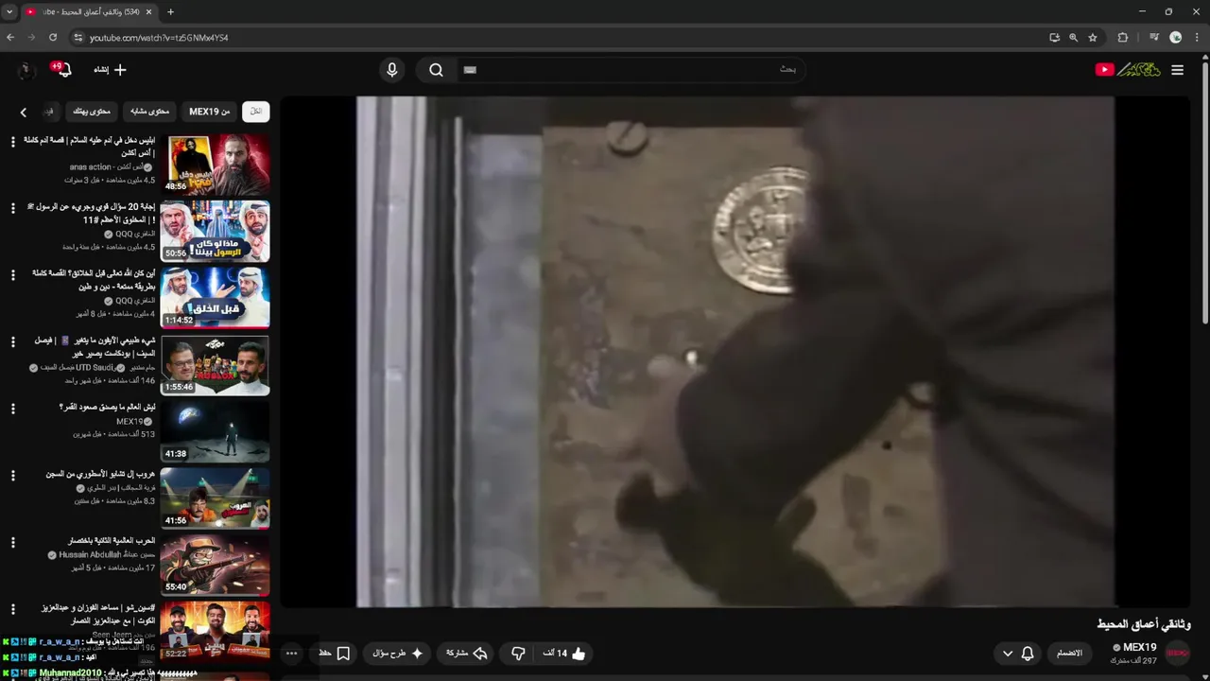The width and height of the screenshot is (1210, 681).
Task: Select the 'الكل' filter chip
Action: coord(255,112)
